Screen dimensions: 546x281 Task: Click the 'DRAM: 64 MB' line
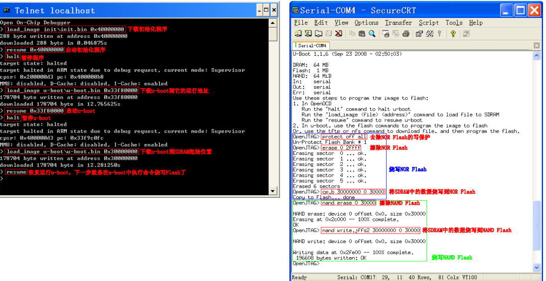310,65
